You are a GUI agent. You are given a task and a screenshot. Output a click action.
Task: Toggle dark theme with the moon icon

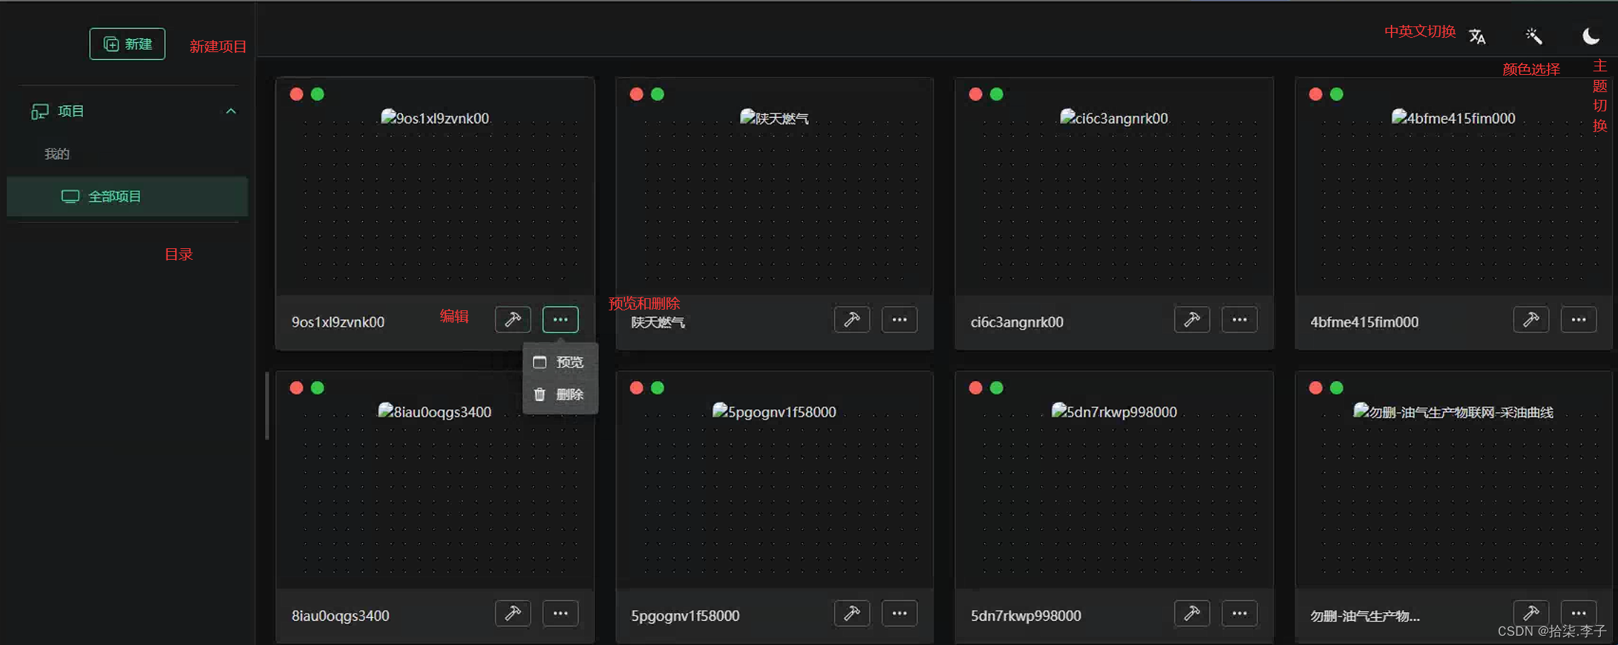(1591, 36)
